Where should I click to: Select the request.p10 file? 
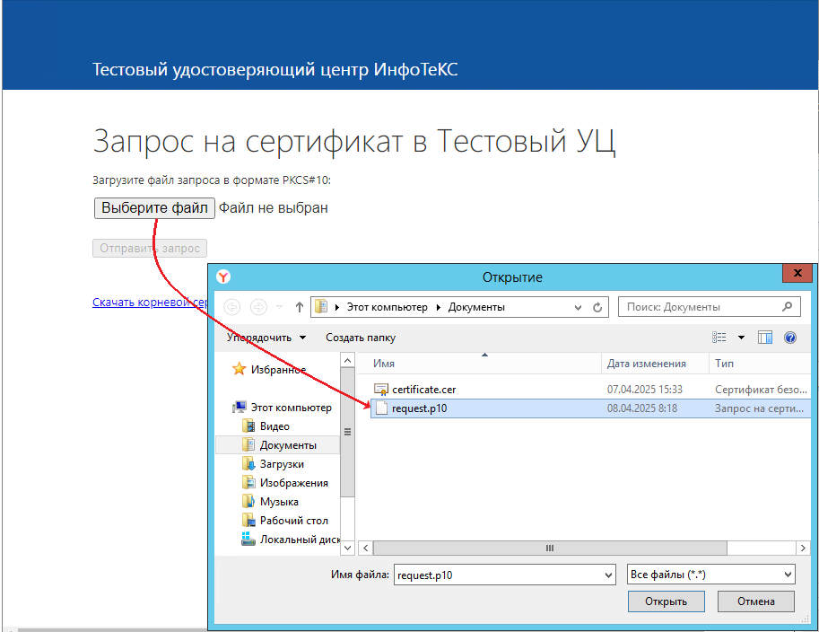pyautogui.click(x=590, y=408)
